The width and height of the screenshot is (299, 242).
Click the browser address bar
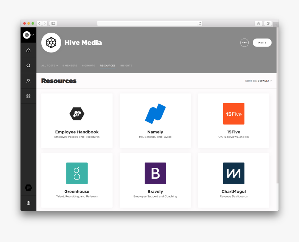point(149,23)
